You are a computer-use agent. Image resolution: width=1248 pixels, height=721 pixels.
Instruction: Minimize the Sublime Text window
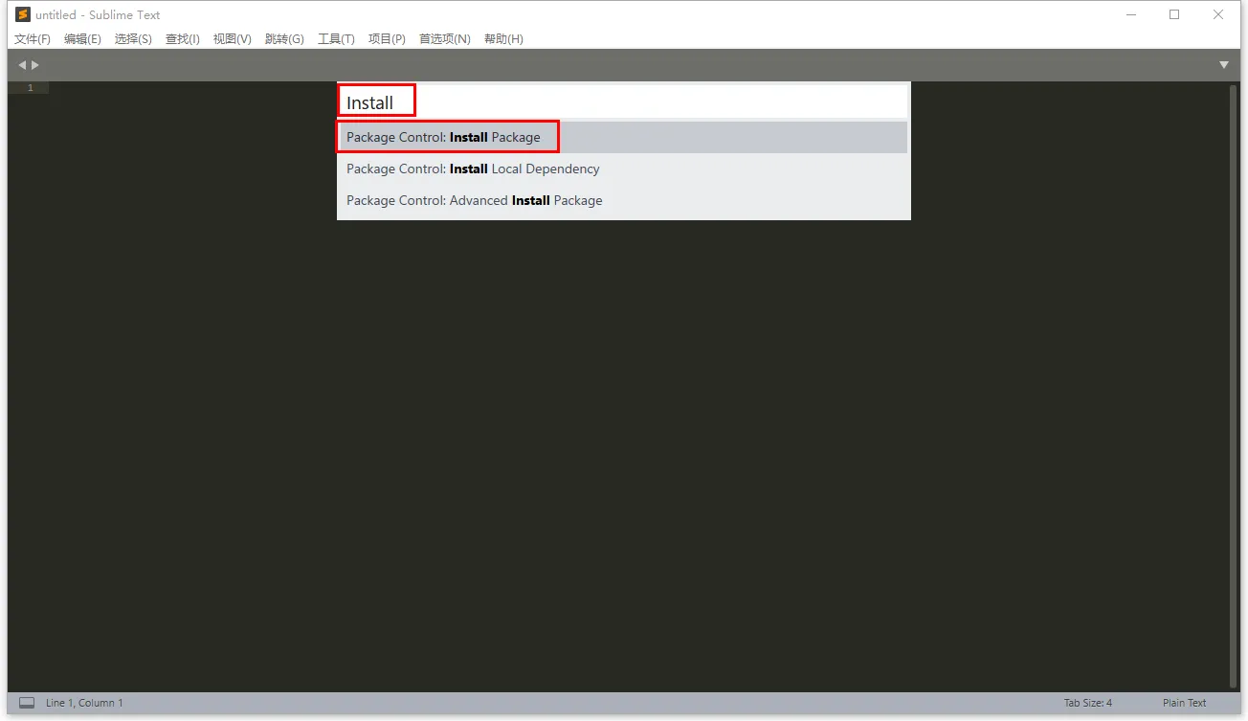click(x=1131, y=14)
